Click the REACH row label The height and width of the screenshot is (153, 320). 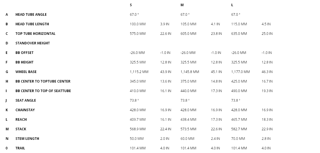pyautogui.click(x=21, y=120)
